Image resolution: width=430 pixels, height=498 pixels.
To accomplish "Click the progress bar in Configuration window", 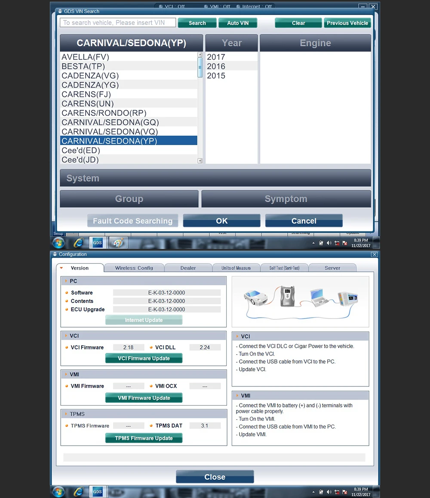I will tap(214, 457).
